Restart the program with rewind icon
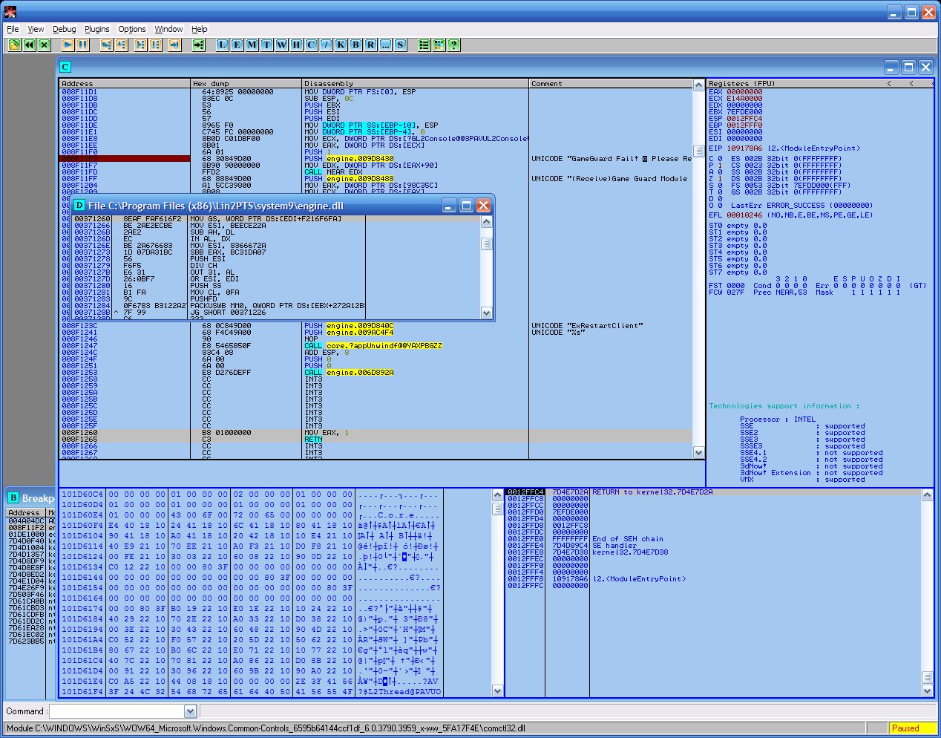This screenshot has width=941, height=738. (x=29, y=45)
